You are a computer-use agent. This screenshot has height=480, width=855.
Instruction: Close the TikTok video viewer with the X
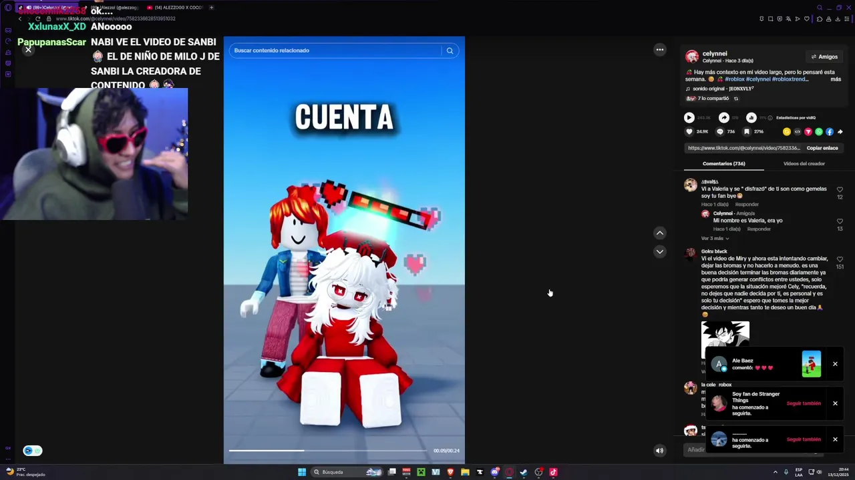(28, 50)
